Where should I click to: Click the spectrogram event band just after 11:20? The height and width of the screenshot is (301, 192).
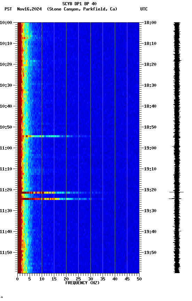[x=61, y=193]
